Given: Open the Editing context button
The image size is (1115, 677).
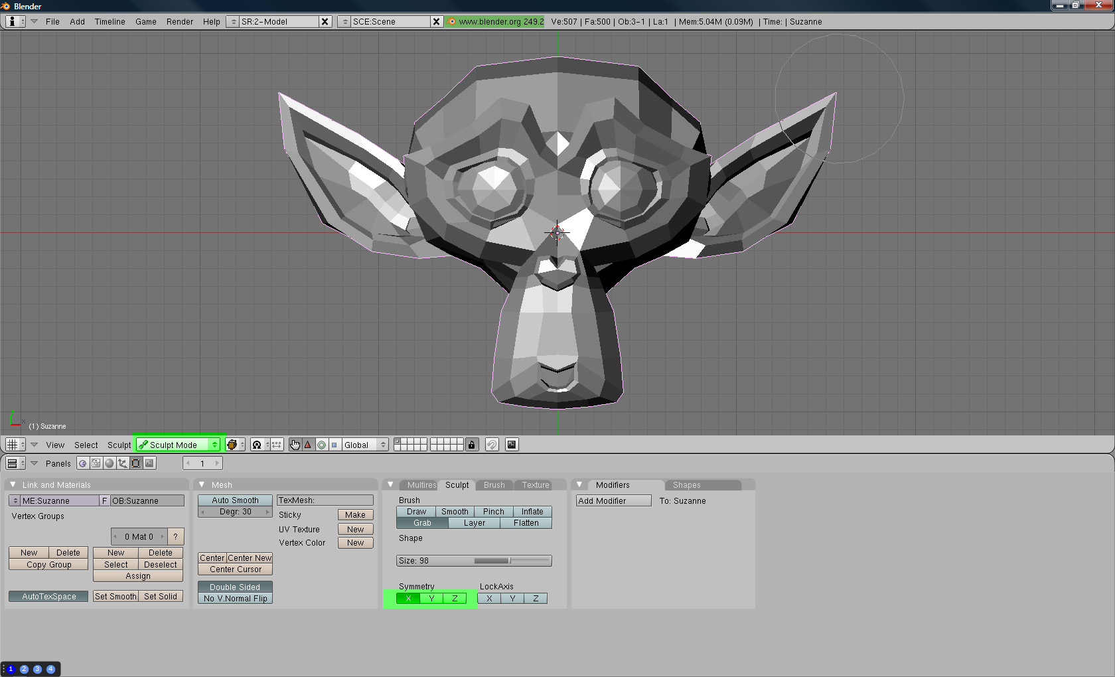Looking at the screenshot, I should click(x=136, y=463).
